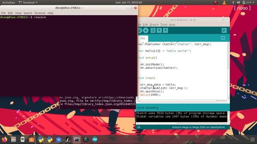The height and width of the screenshot is (144, 257).
Task: Open first Python icon in the dock
Action: click(x=41, y=140)
